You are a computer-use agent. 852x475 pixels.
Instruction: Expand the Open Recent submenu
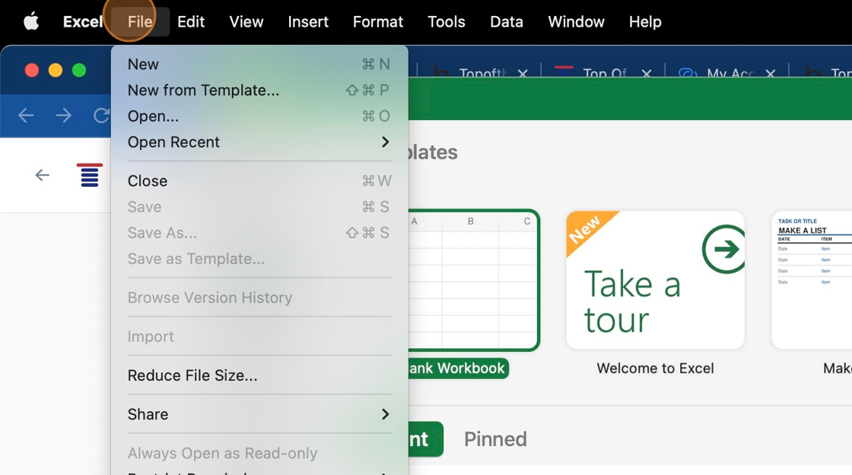tap(259, 142)
